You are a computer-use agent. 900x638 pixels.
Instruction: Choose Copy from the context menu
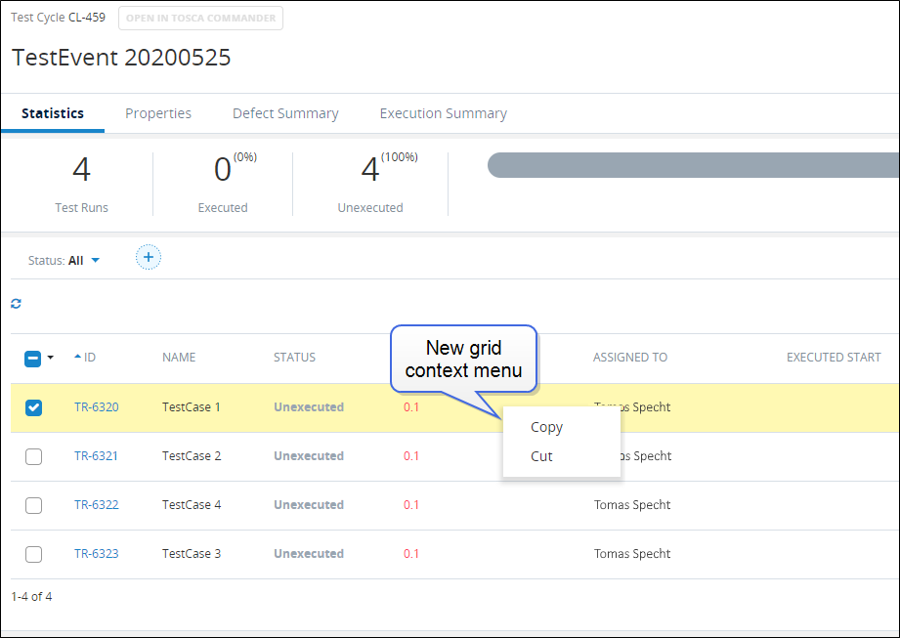click(x=546, y=427)
